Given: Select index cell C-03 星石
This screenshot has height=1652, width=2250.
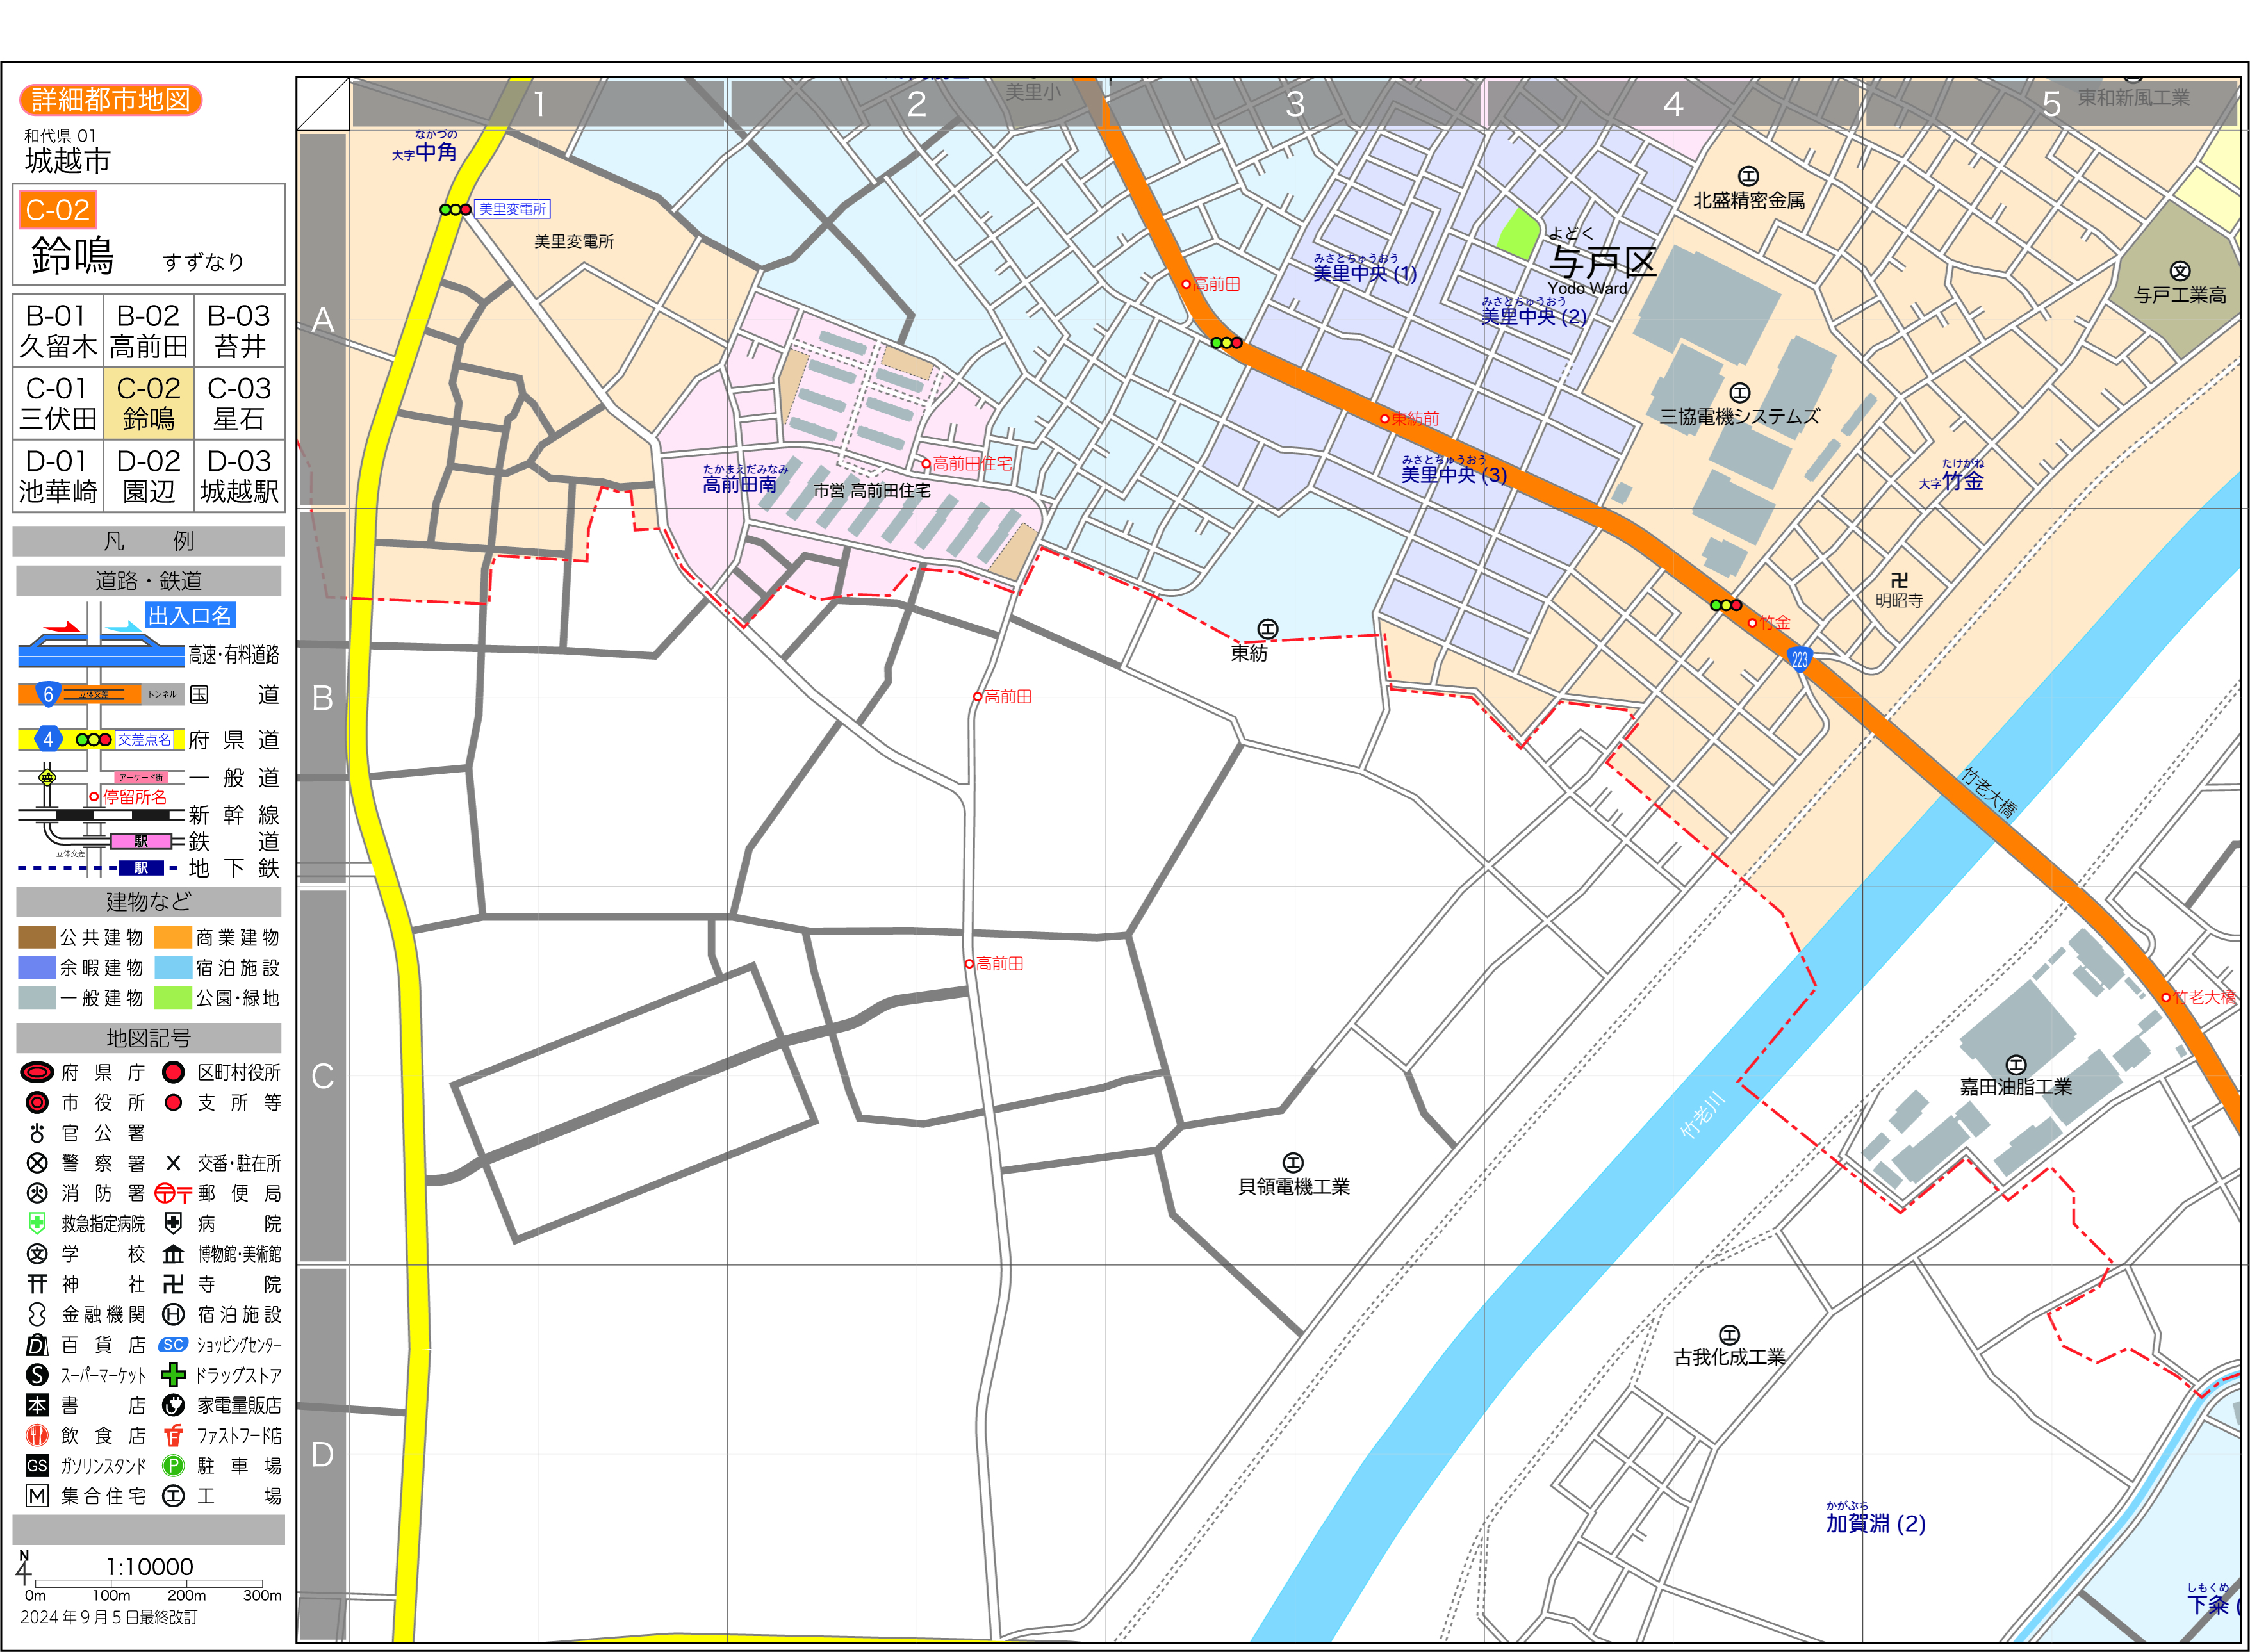Looking at the screenshot, I should tap(239, 403).
